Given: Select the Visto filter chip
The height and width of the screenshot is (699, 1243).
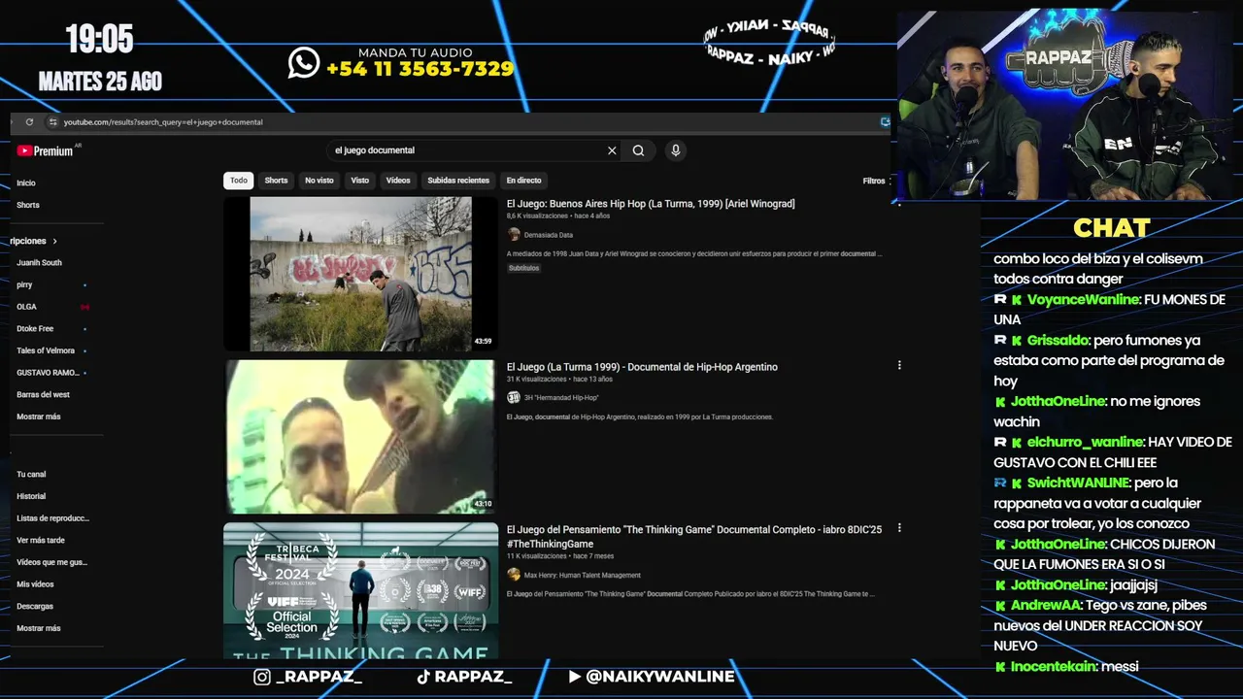Looking at the screenshot, I should coord(360,181).
